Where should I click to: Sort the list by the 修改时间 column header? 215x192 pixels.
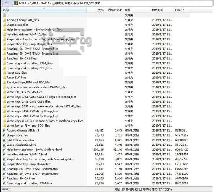coord(162,10)
